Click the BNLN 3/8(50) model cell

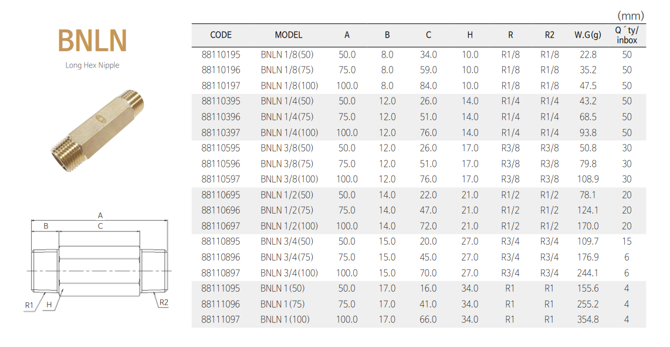point(287,148)
